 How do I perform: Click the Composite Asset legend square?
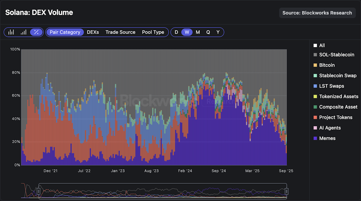point(315,107)
